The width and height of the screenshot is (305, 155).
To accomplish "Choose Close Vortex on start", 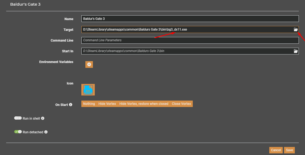I will pos(181,104).
